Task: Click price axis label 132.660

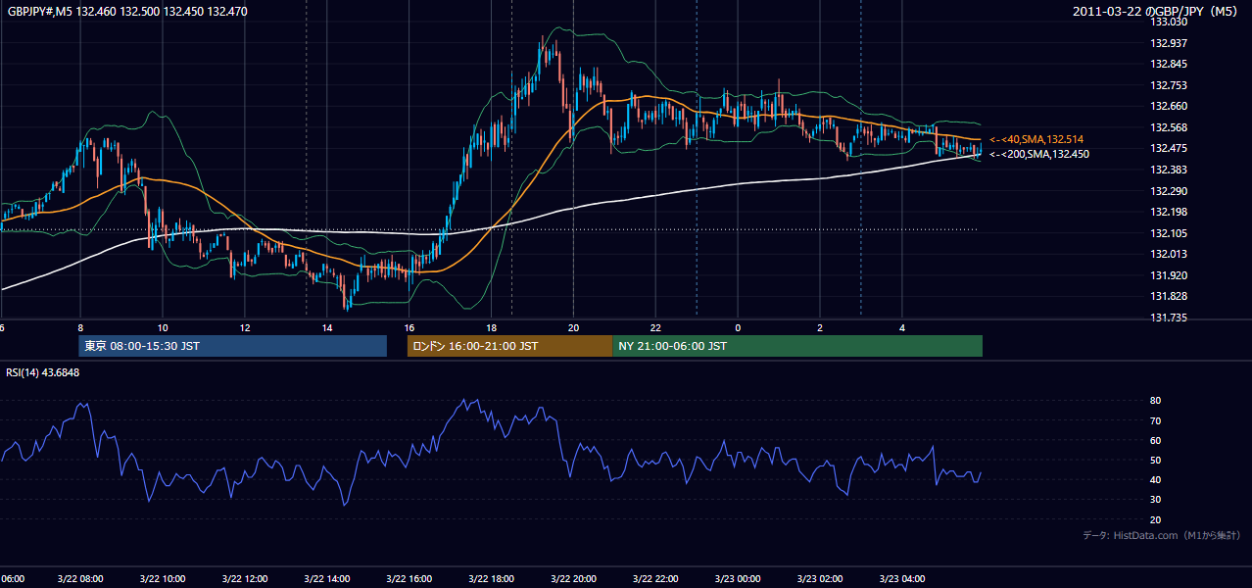Action: pyautogui.click(x=1169, y=107)
